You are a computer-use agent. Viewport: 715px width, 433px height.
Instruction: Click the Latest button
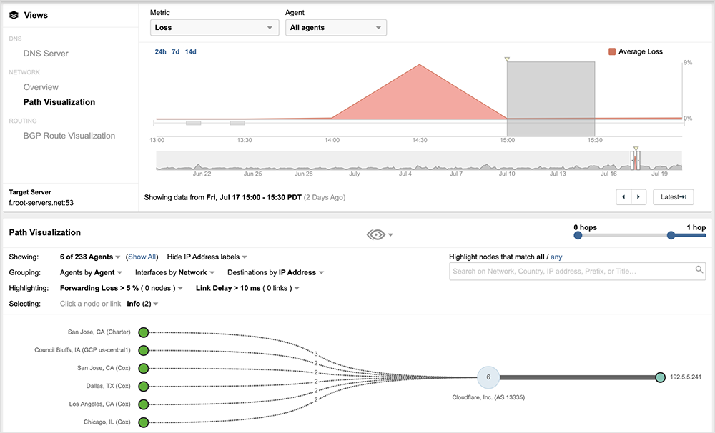(673, 196)
